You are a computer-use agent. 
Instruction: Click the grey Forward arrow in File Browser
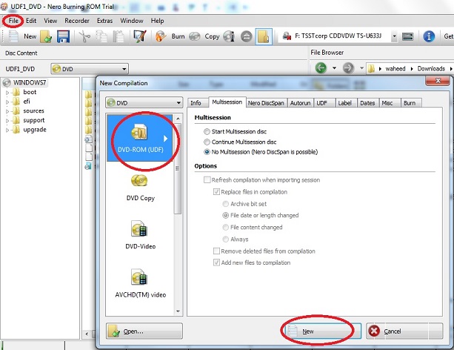pyautogui.click(x=348, y=68)
